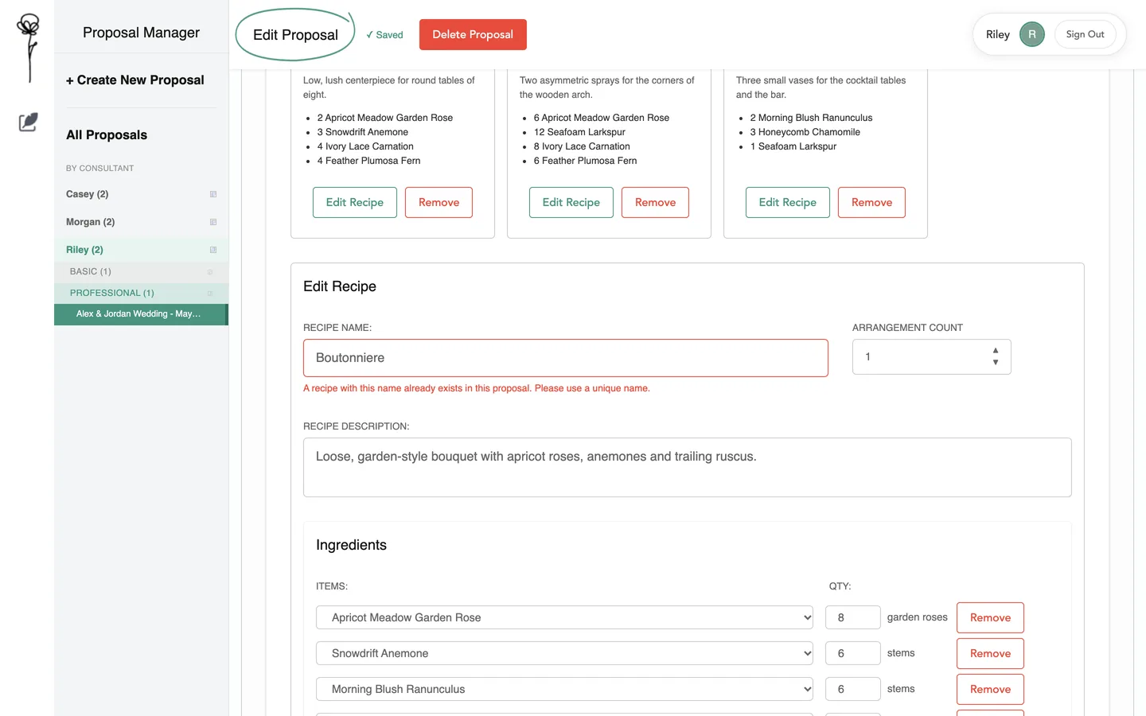Remove the Apricot Meadow Garden Rose ingredient
The width and height of the screenshot is (1146, 716).
click(990, 617)
